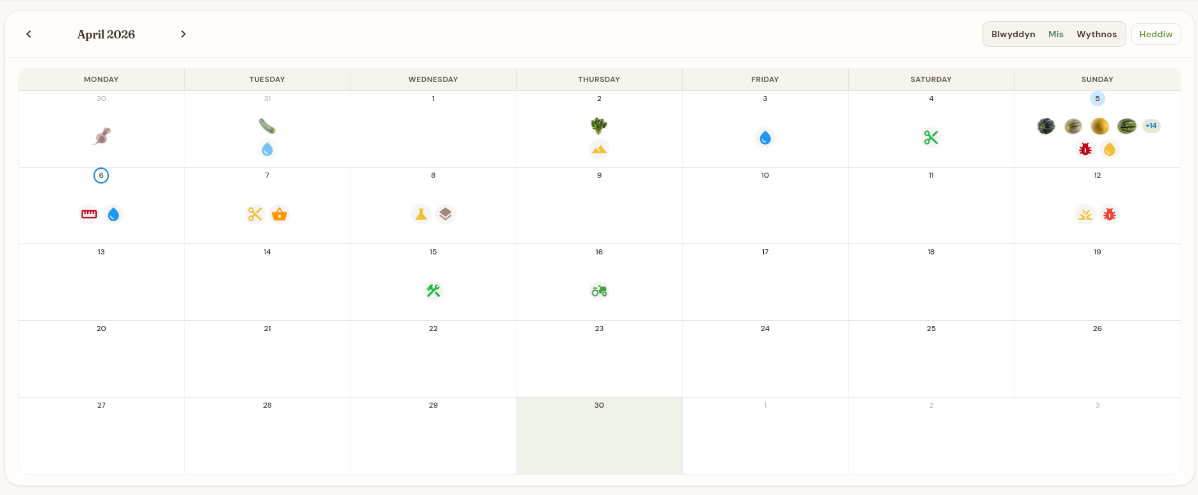Screen dimensions: 1198x495
Task: Advance to the next month with the right chevron
Action: pyautogui.click(x=183, y=34)
